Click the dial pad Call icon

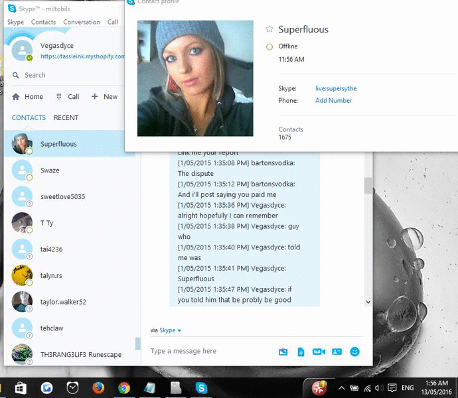[x=58, y=96]
